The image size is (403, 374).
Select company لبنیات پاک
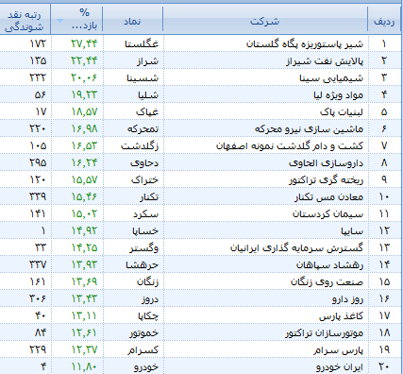(x=342, y=111)
